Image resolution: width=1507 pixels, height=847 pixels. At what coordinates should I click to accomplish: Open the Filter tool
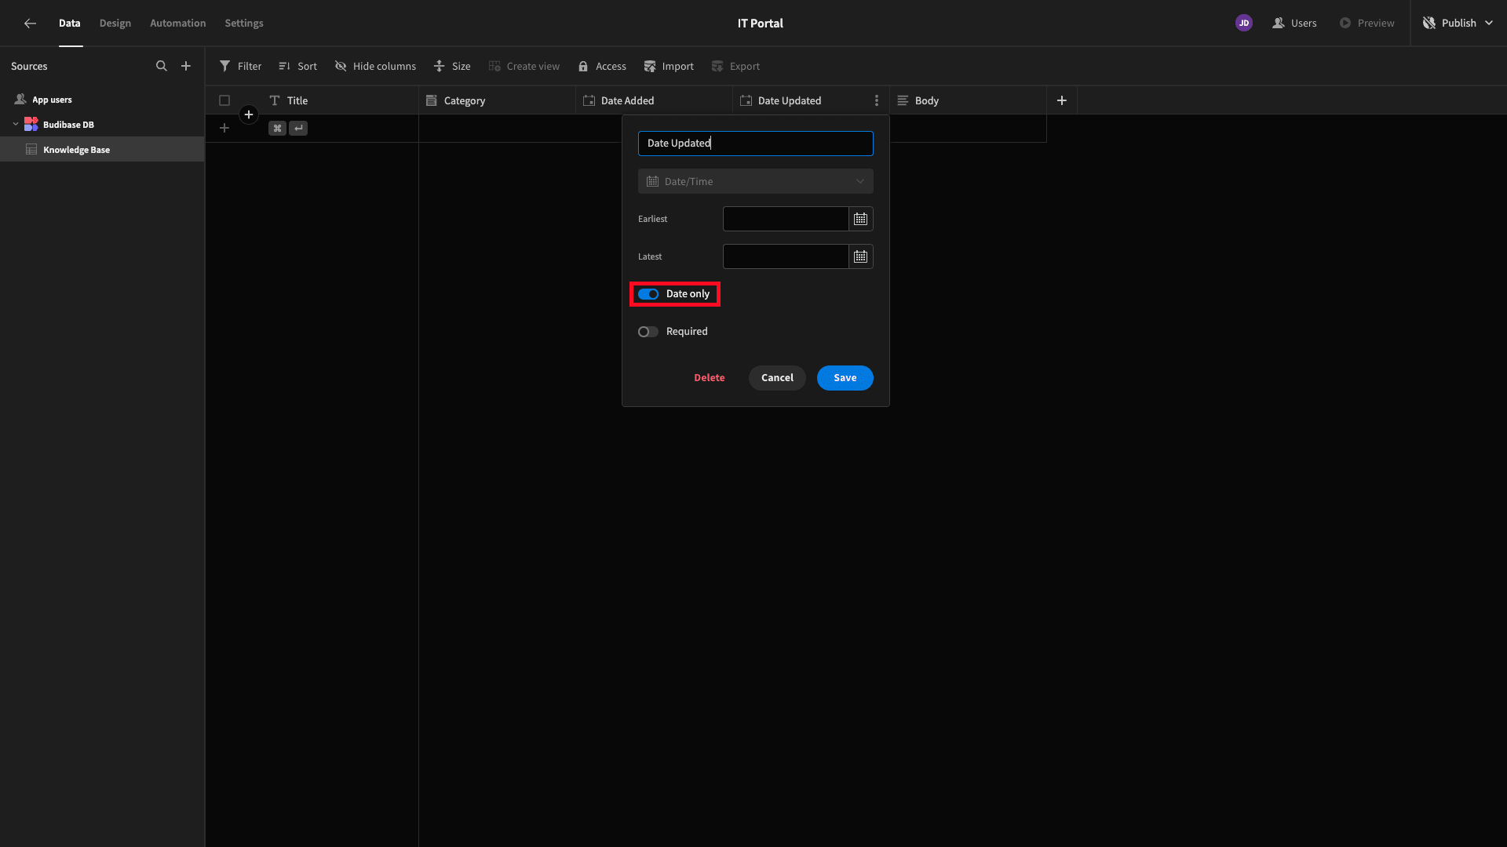tap(240, 66)
